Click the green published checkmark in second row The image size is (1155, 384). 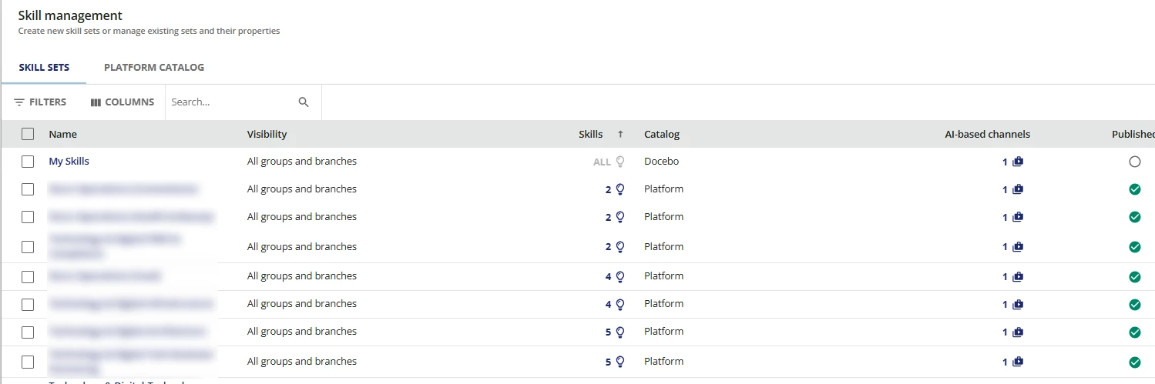(x=1134, y=189)
